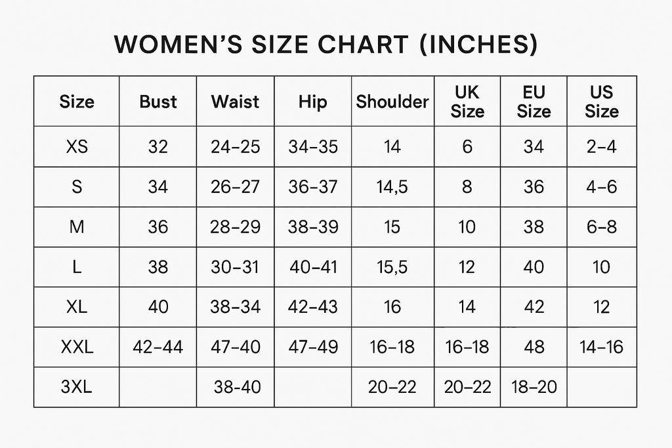The width and height of the screenshot is (672, 448).
Task: Select the XL waist value 38–34
Action: pos(236,307)
